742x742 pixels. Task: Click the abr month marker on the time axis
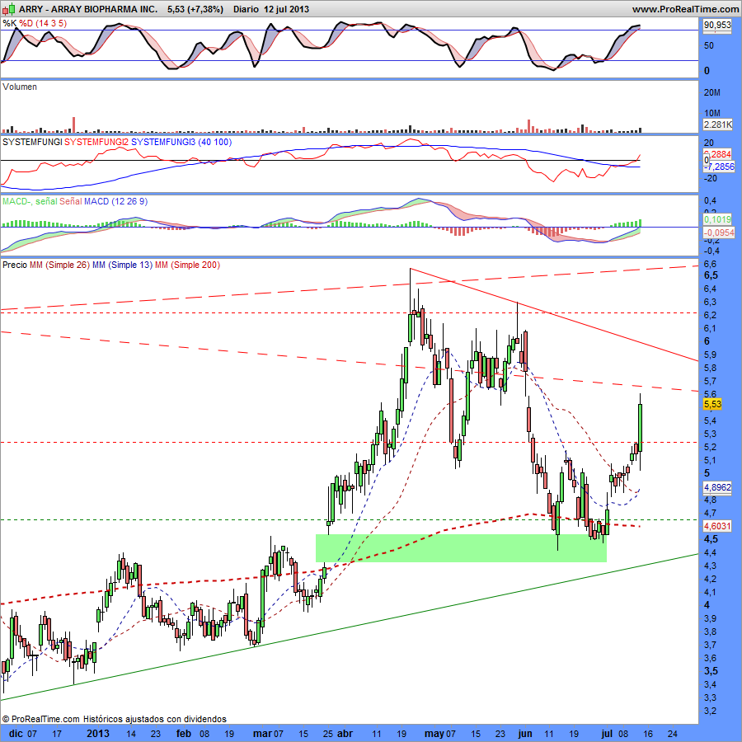[345, 734]
